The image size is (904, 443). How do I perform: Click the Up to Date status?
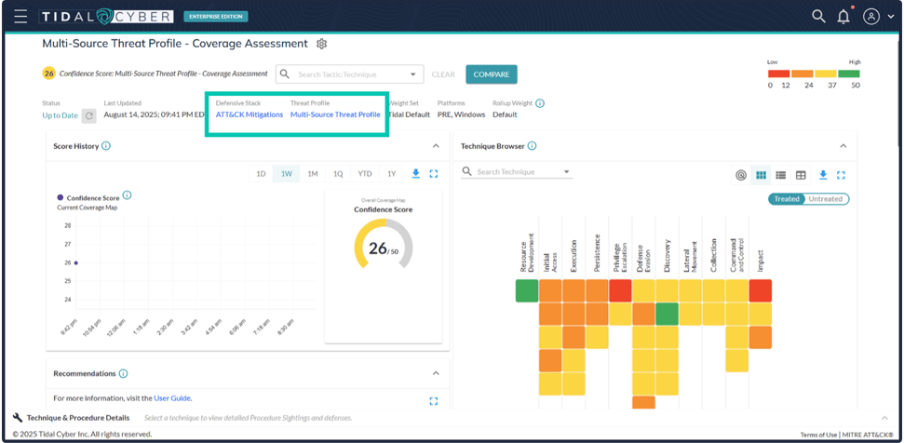60,115
